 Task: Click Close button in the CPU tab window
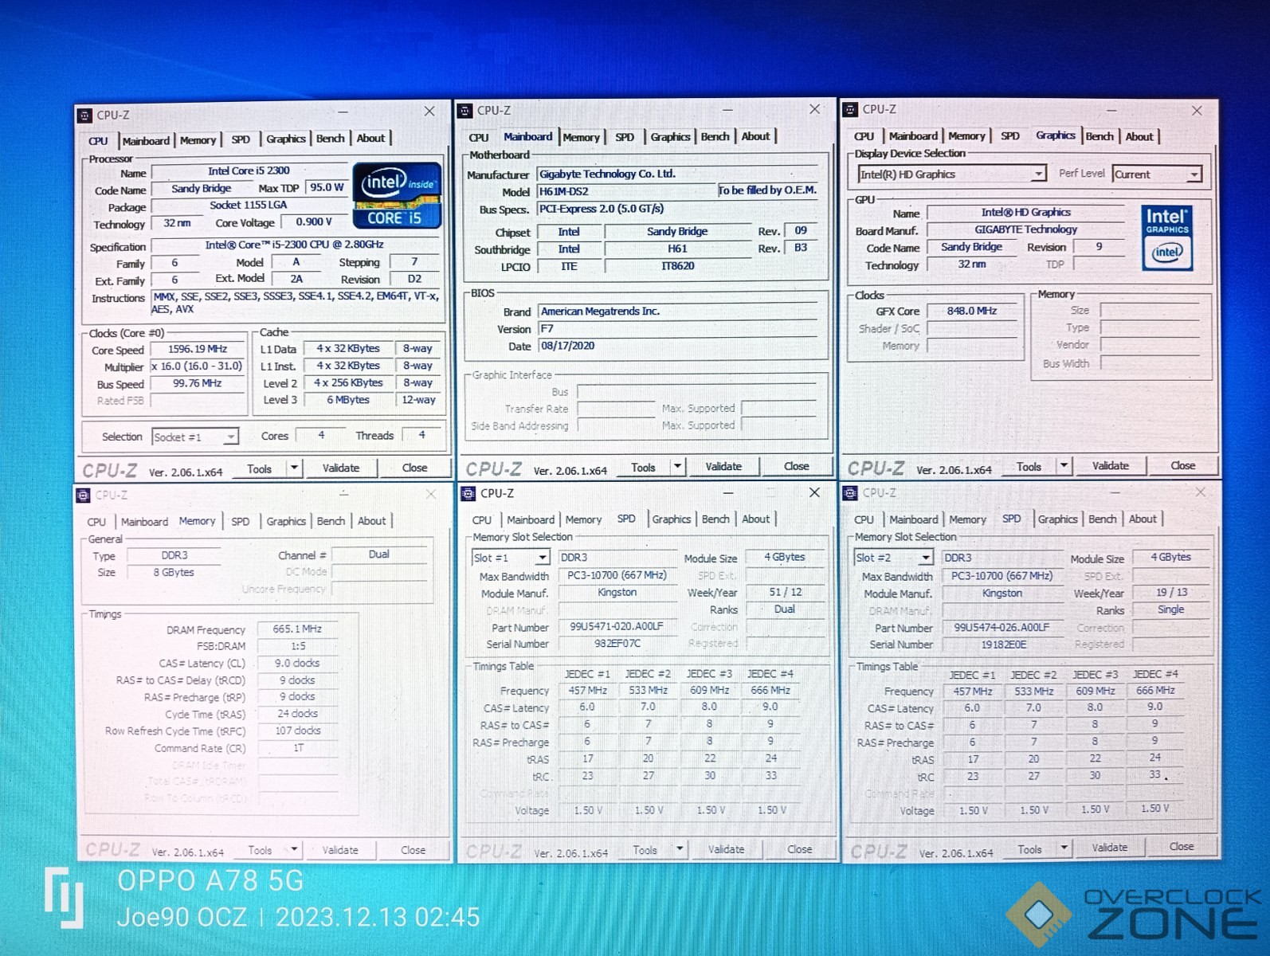point(414,468)
